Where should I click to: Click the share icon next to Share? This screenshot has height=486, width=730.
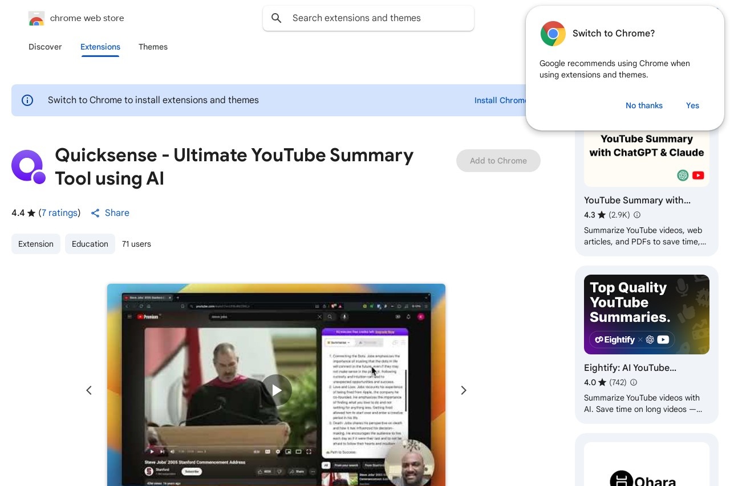pyautogui.click(x=95, y=213)
